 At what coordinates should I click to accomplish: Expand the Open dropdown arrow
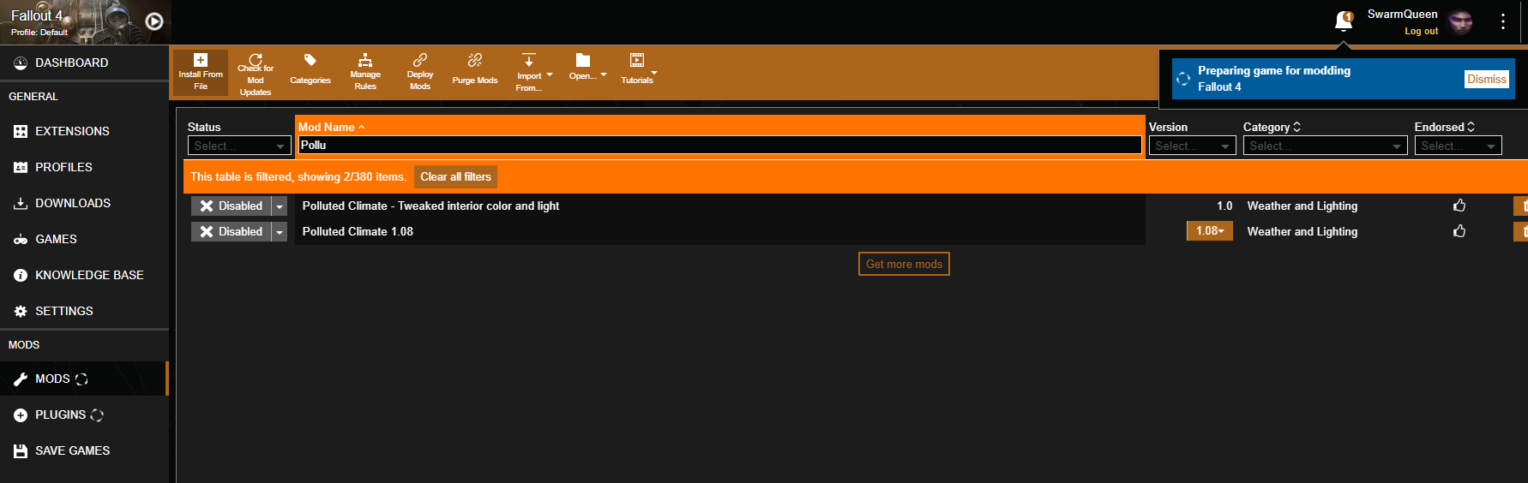(x=604, y=75)
